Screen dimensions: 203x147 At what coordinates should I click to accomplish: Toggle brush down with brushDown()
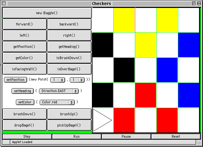24,114
